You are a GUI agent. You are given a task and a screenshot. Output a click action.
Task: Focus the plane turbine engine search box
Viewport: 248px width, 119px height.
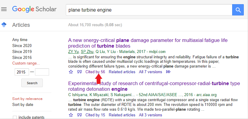tap(149, 10)
